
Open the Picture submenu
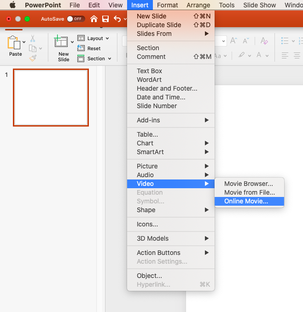171,166
